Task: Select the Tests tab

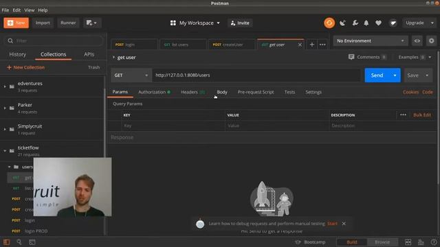Action: [x=289, y=92]
